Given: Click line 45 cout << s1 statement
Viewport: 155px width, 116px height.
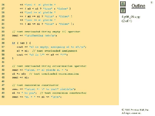Looking at the screenshot, I should click(x=20, y=78).
